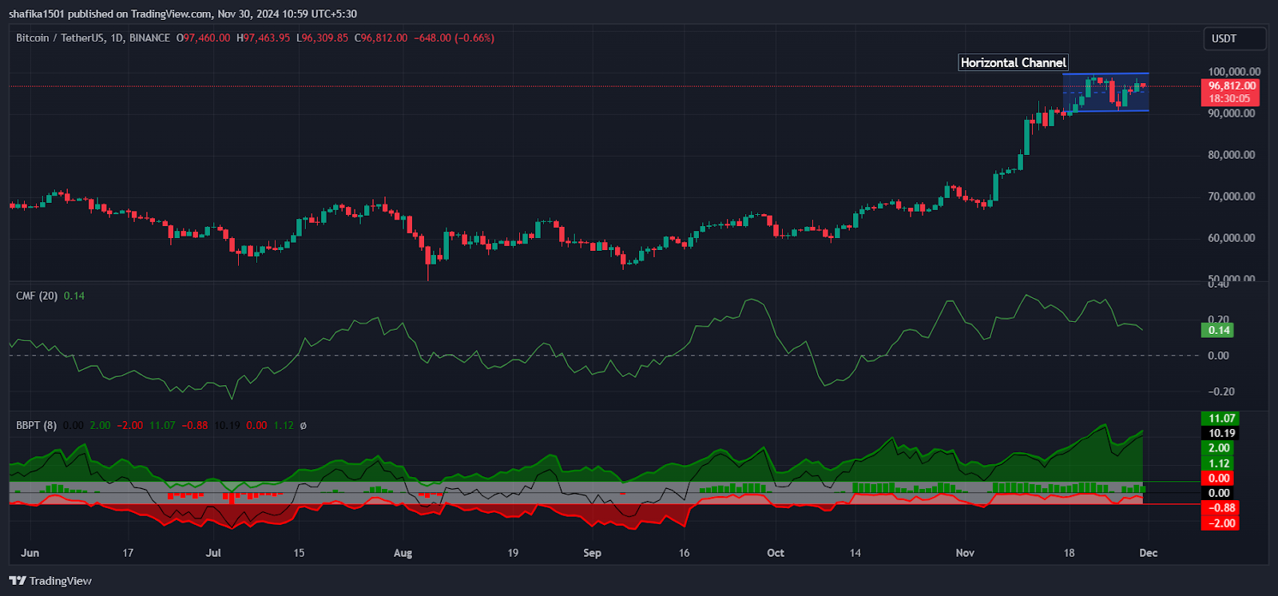Click the high price H97,463.95
This screenshot has height=596, width=1278.
(x=263, y=38)
